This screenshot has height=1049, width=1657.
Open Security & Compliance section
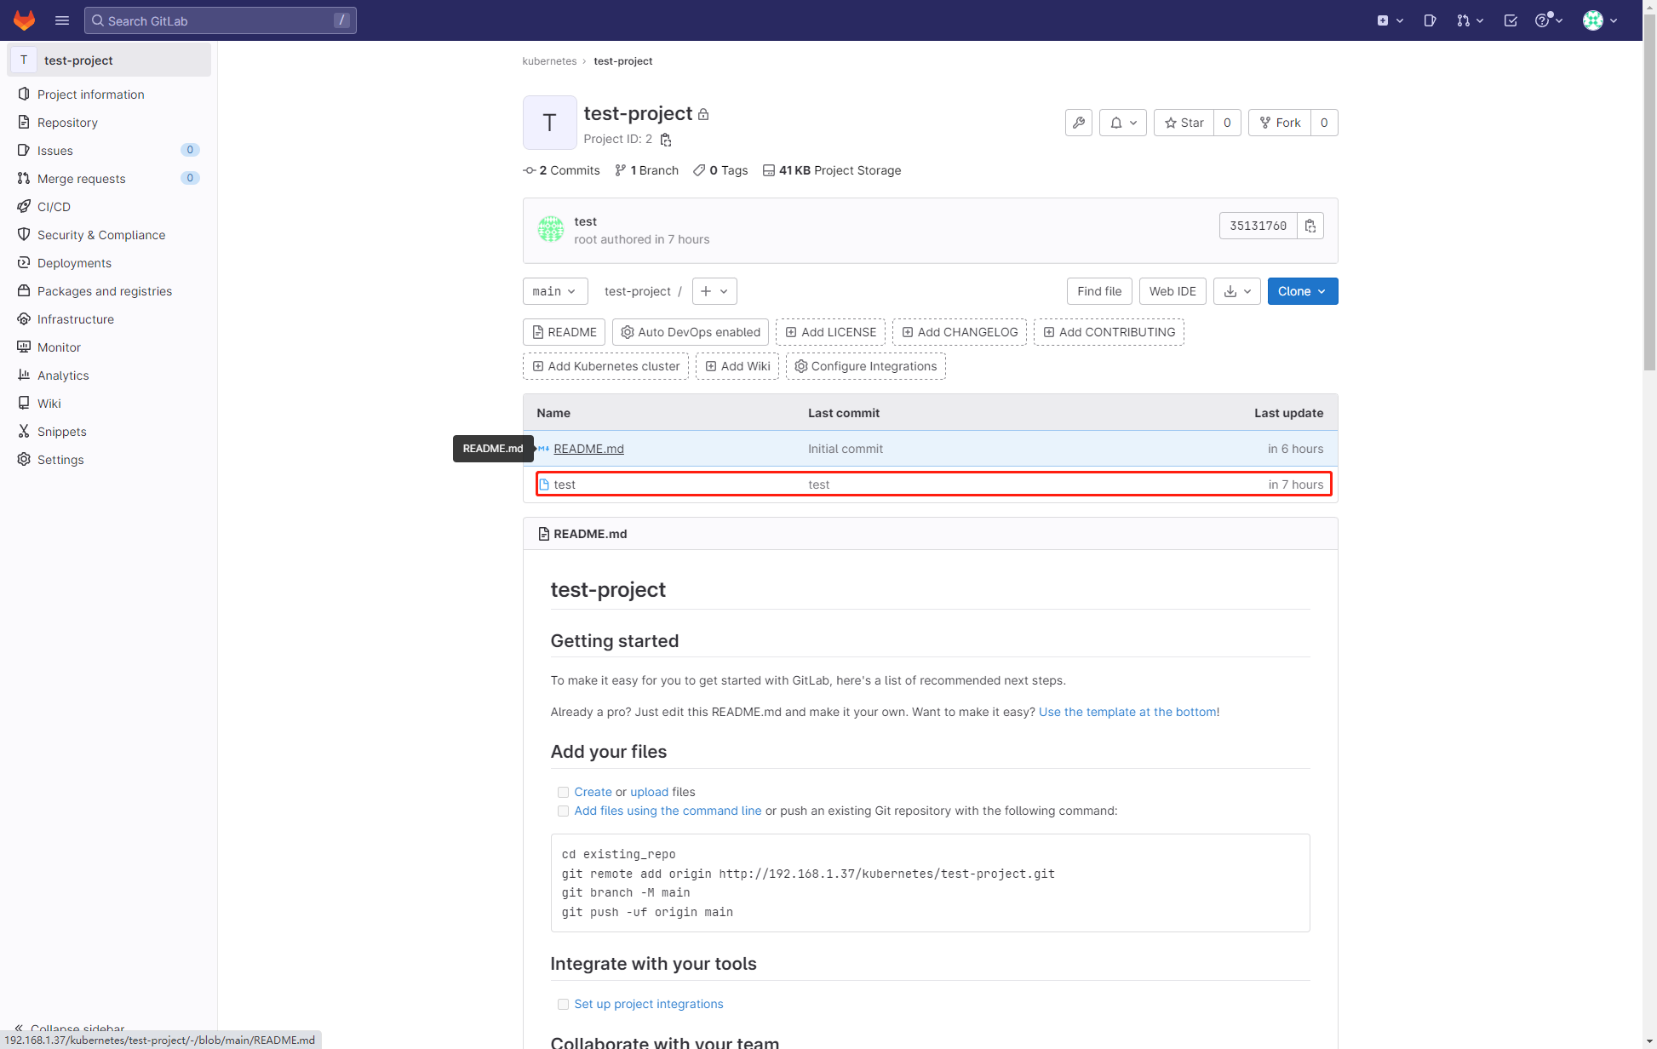tap(101, 235)
